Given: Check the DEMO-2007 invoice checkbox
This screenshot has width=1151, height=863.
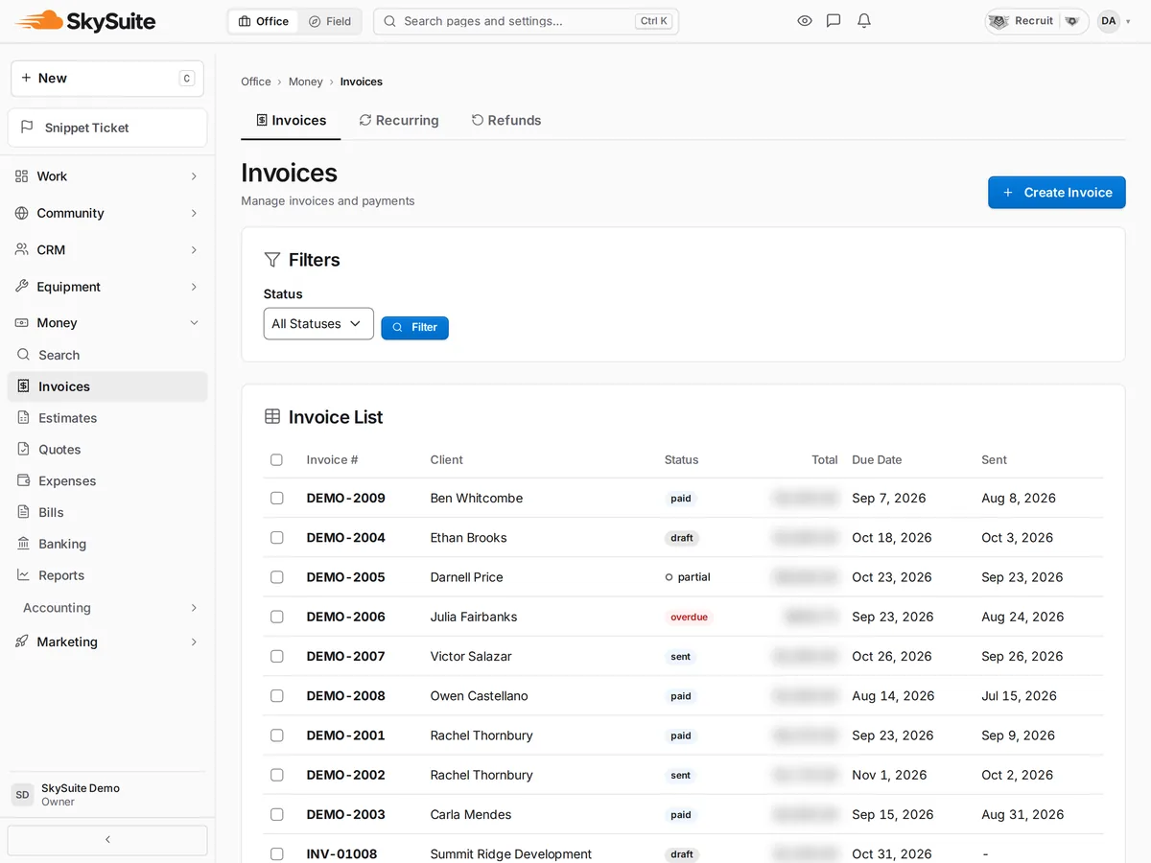Looking at the screenshot, I should [276, 657].
